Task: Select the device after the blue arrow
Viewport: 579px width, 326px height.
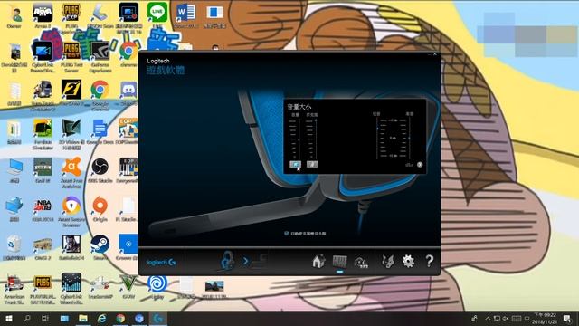Action: click(260, 261)
